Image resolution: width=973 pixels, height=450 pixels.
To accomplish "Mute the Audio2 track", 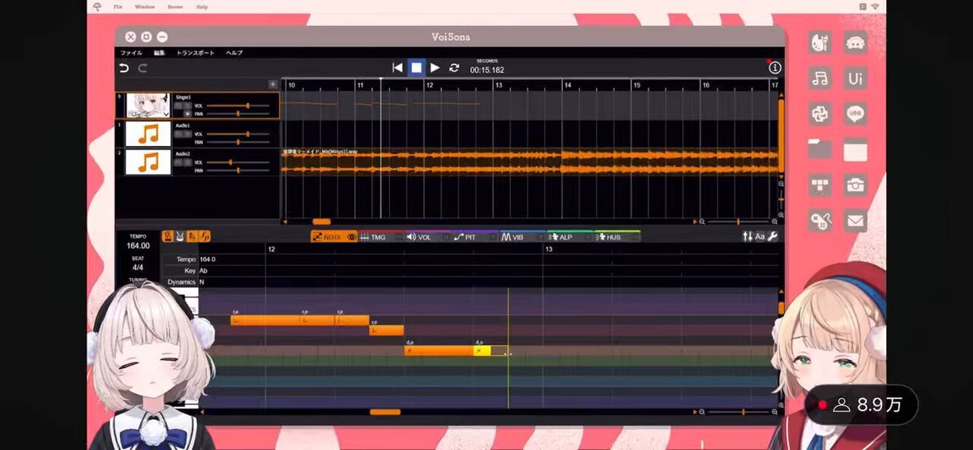I will [x=178, y=162].
